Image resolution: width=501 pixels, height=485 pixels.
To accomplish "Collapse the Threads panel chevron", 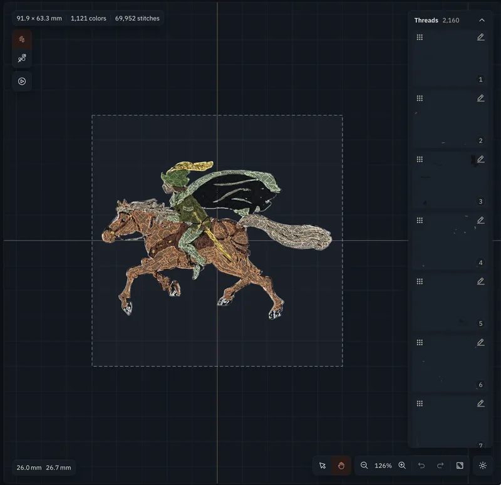I will click(482, 20).
